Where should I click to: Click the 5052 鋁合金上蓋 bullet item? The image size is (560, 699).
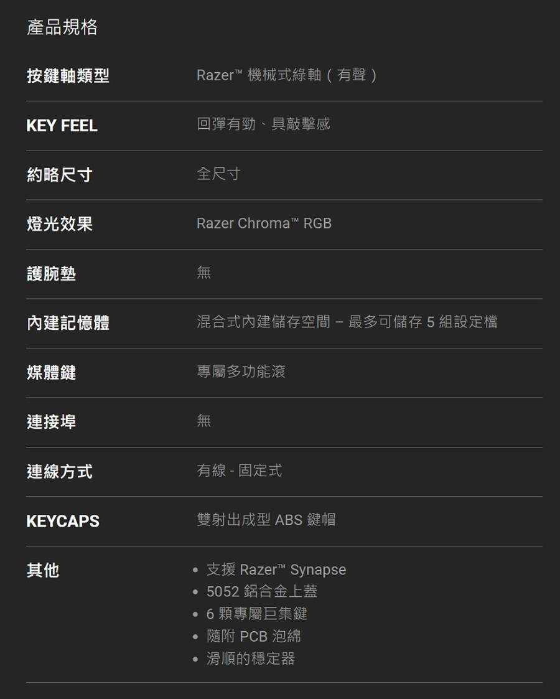262,591
